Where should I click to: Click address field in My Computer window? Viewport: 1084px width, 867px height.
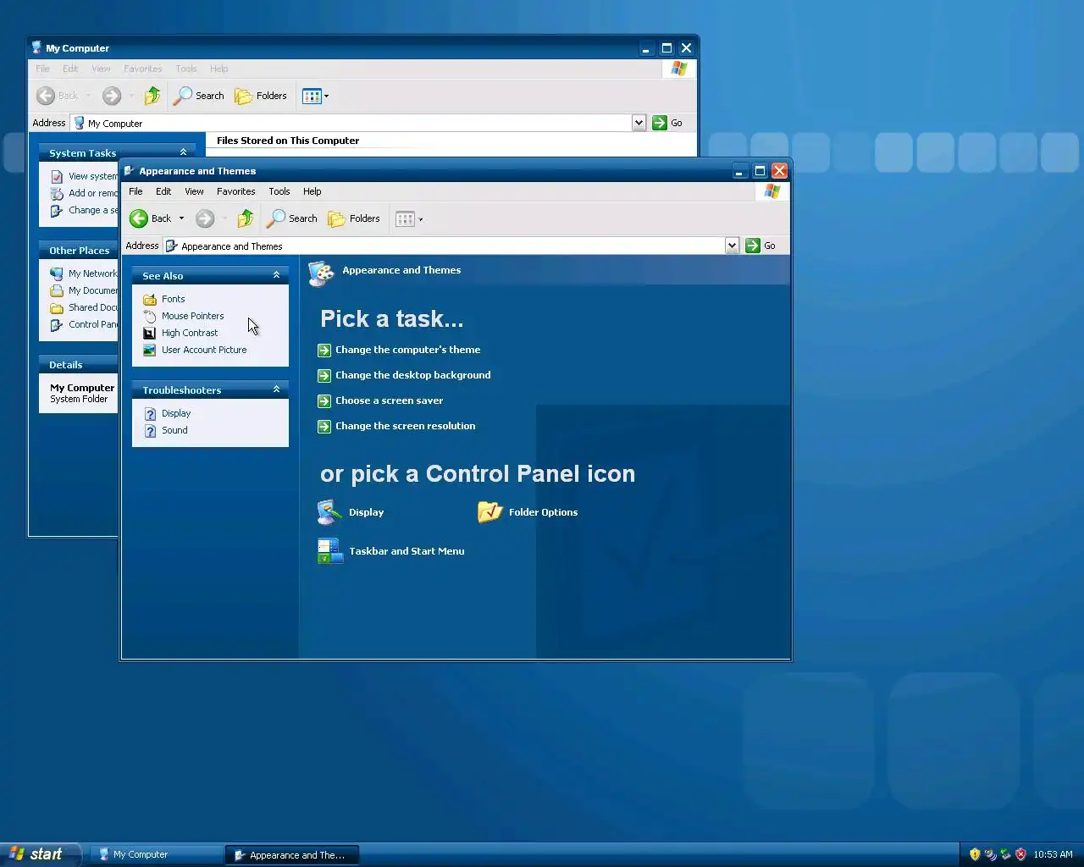(351, 123)
